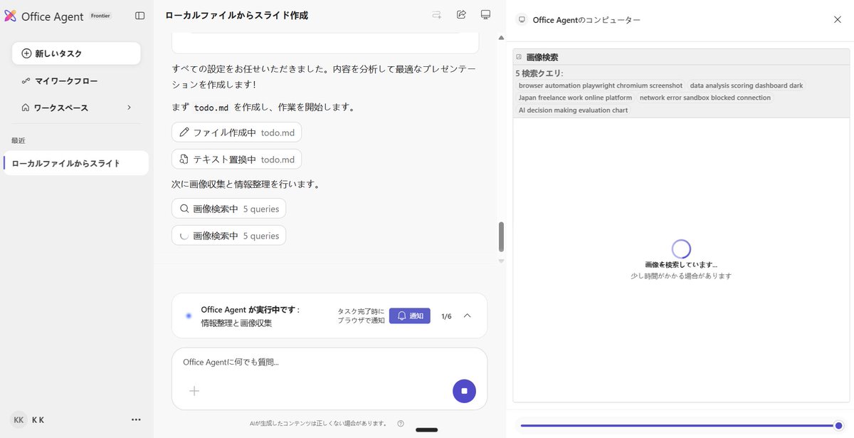
Task: Toggle the computer monitor icon in header
Action: pos(486,15)
